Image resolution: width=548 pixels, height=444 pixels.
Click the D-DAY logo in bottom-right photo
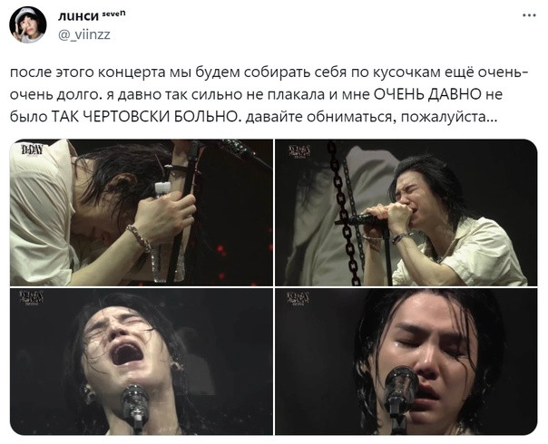coord(298,299)
